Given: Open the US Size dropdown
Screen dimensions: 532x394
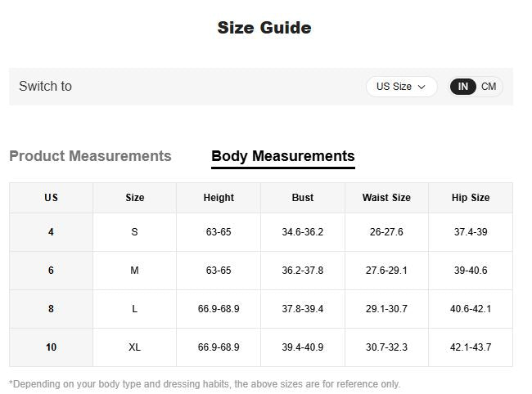Looking at the screenshot, I should pyautogui.click(x=400, y=87).
